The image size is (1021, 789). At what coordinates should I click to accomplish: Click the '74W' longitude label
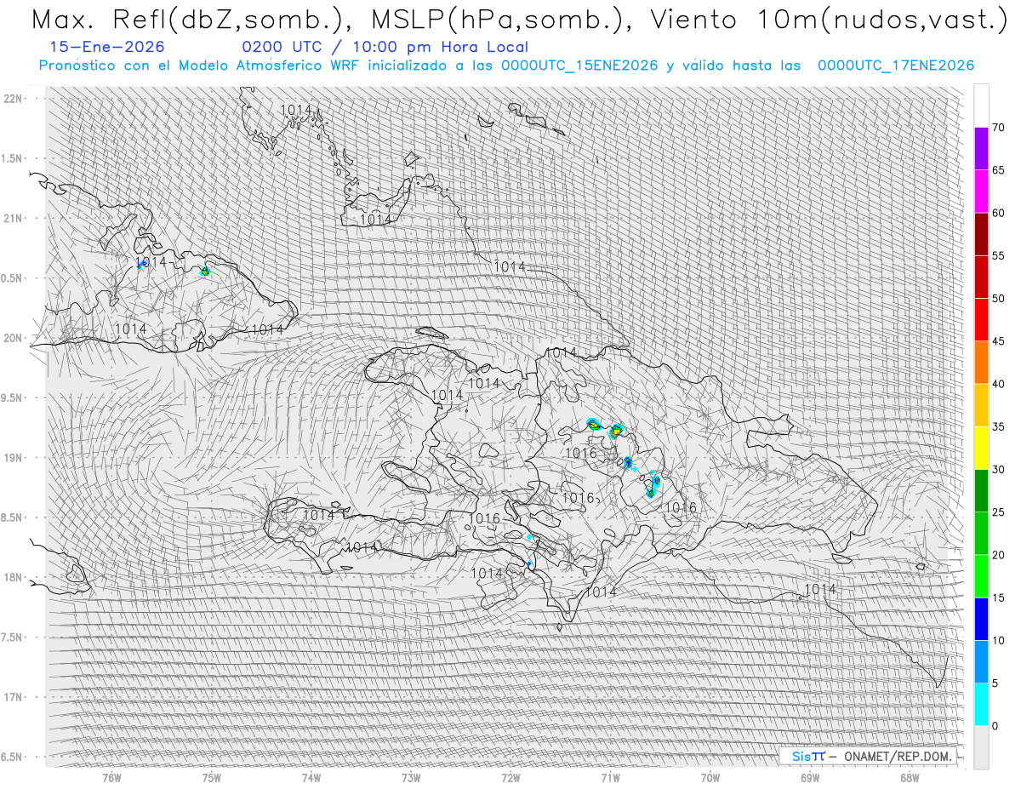point(311,777)
